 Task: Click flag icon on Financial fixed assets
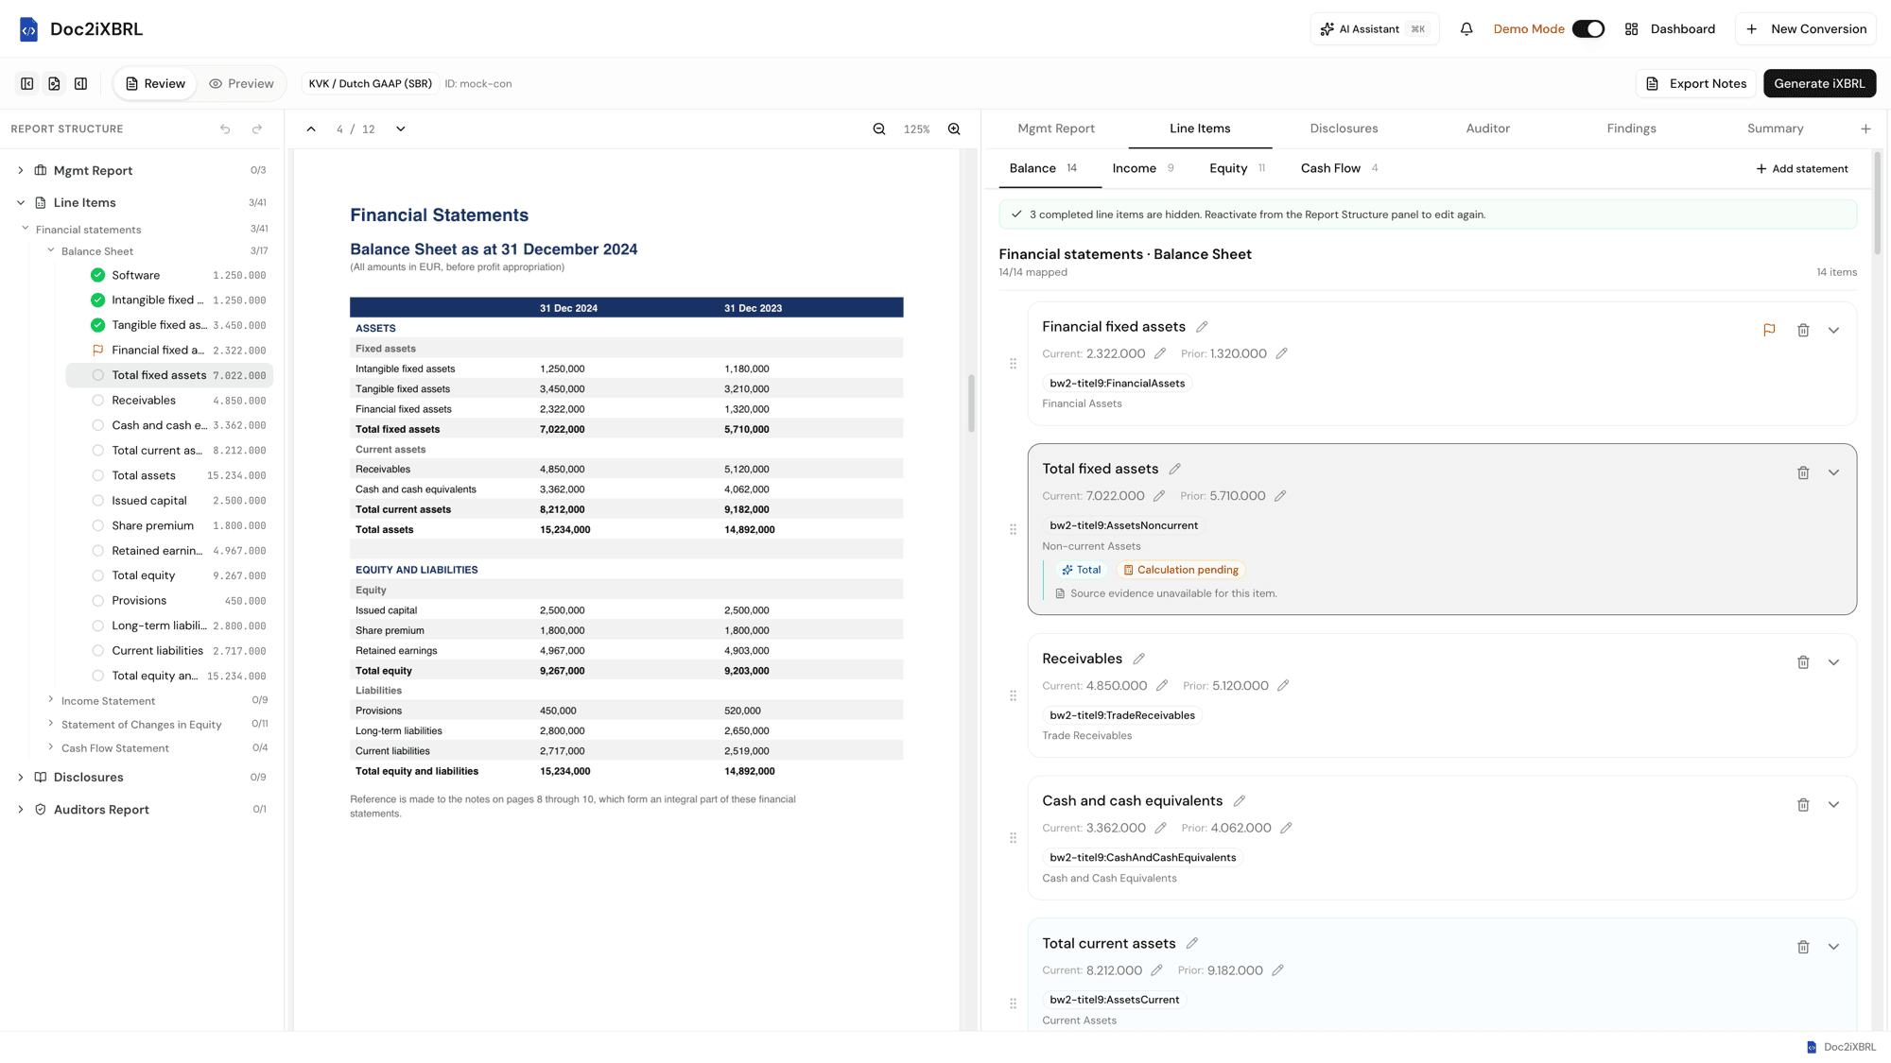click(1769, 331)
